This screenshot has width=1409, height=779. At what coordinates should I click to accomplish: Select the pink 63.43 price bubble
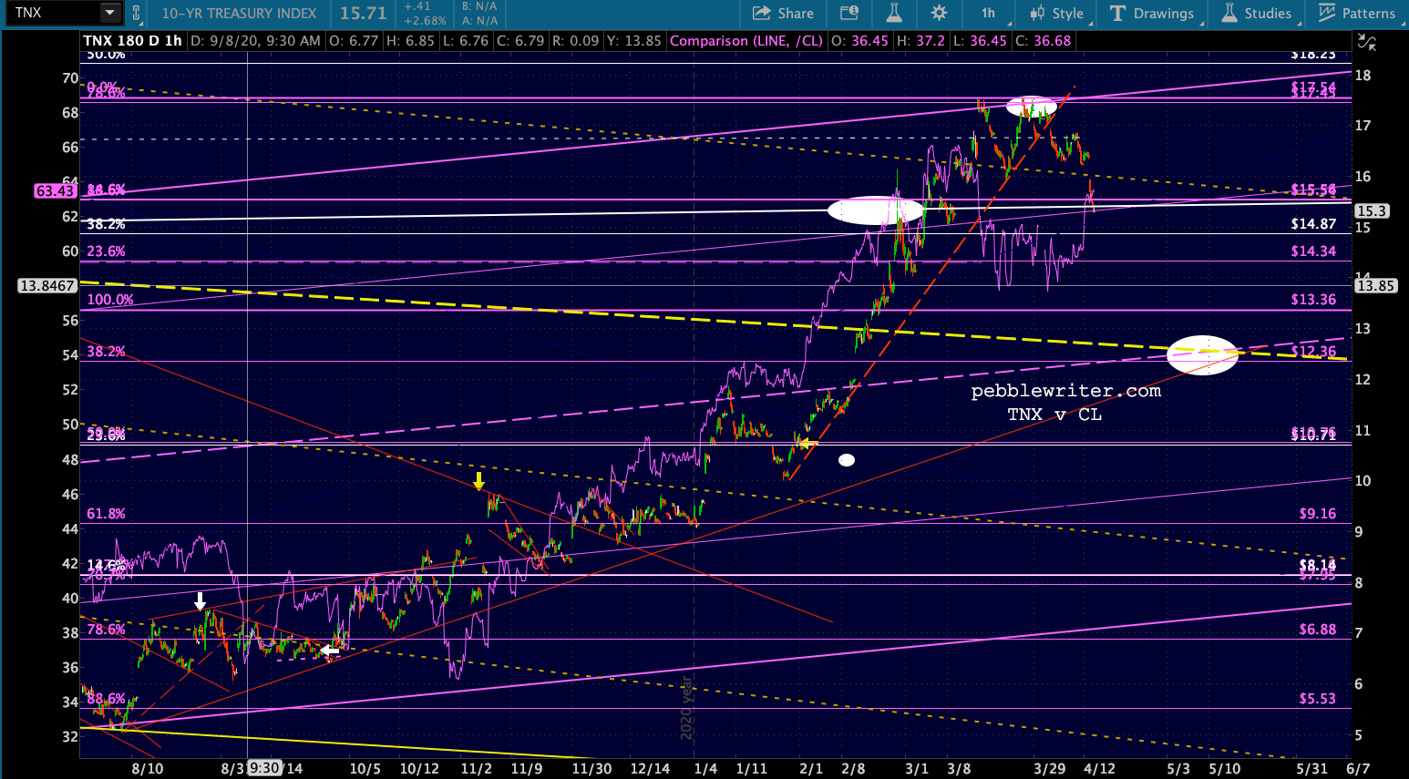point(55,190)
